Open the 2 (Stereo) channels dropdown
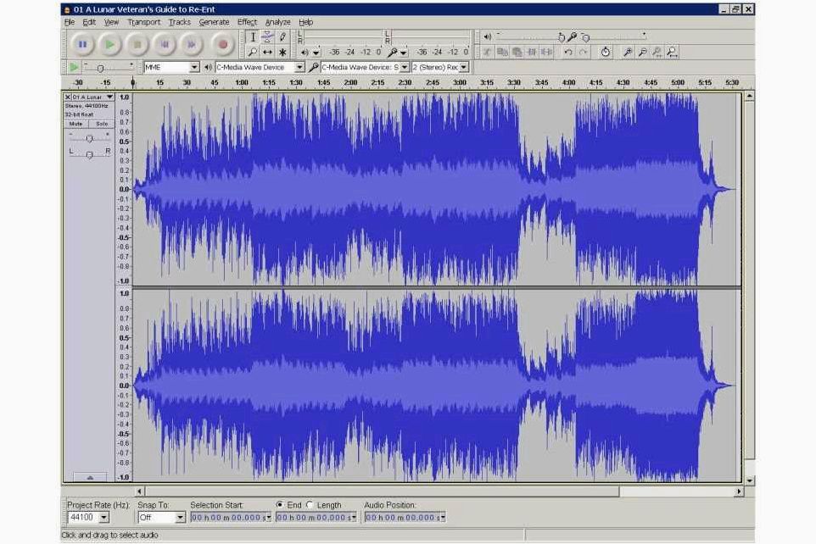 point(464,67)
